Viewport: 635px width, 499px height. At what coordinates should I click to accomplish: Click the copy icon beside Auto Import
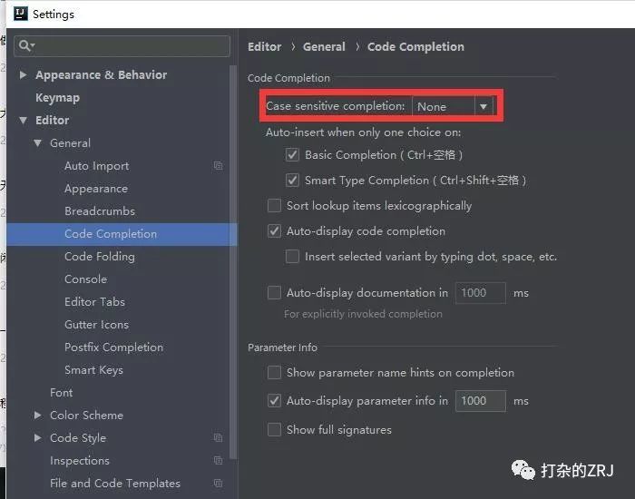coord(218,166)
